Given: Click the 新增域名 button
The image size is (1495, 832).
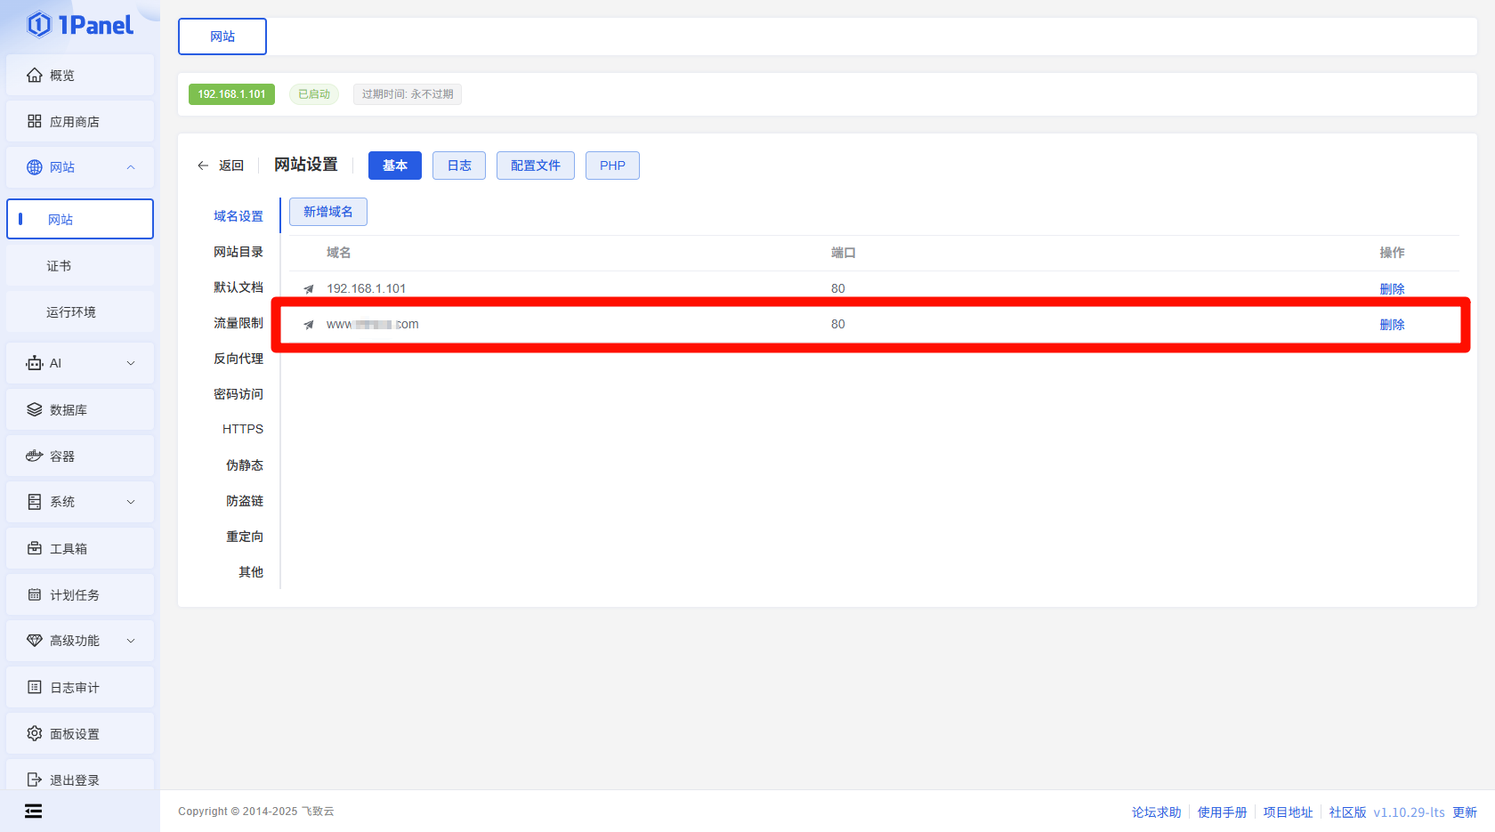Looking at the screenshot, I should [328, 212].
